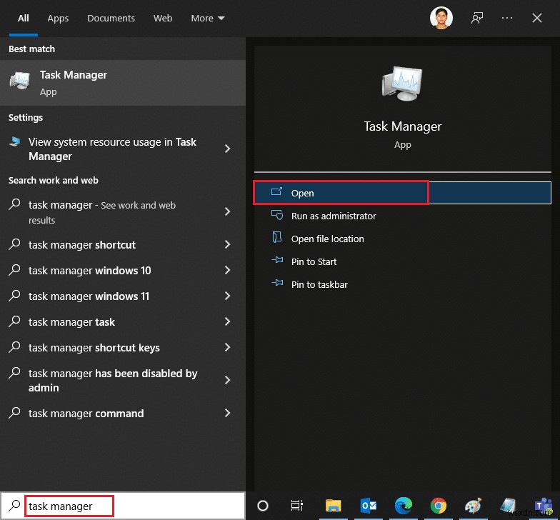The height and width of the screenshot is (520, 560).
Task: Open Microsoft Edge in the taskbar
Action: tap(404, 506)
